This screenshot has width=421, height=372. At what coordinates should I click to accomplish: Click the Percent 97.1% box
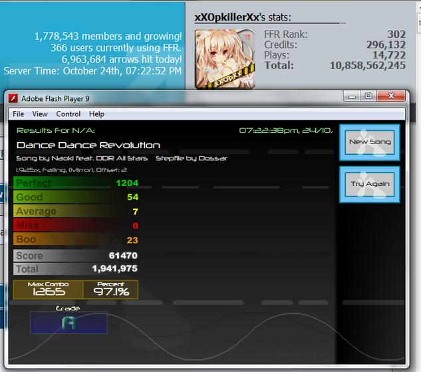111,290
